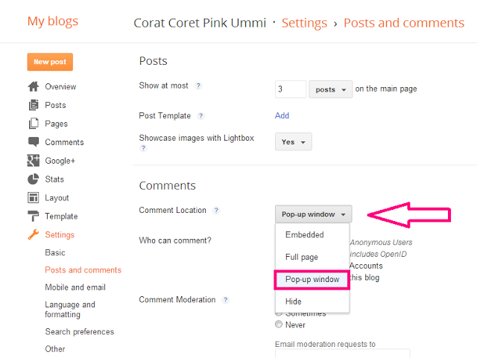
Task: Click the Posts document icon in sidebar
Action: click(33, 105)
